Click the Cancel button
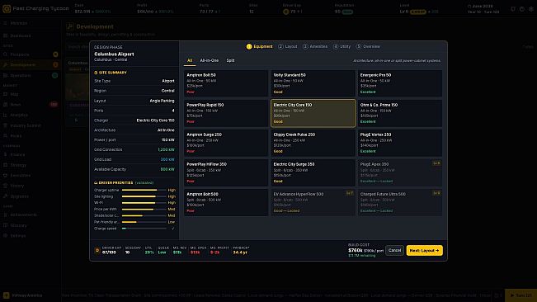 (394, 250)
